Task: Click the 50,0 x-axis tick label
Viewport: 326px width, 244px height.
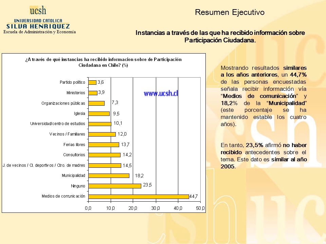Action: 200,208
